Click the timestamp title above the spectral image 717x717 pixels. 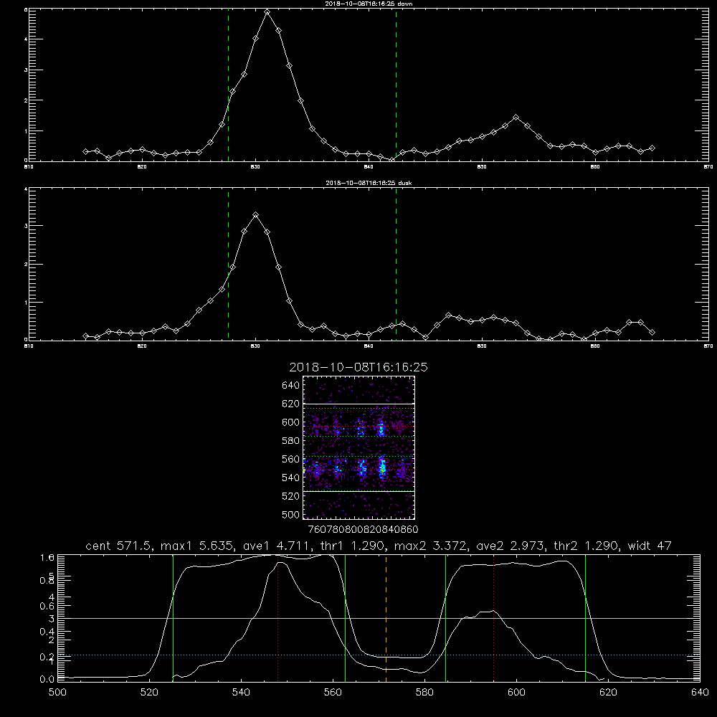pos(358,367)
